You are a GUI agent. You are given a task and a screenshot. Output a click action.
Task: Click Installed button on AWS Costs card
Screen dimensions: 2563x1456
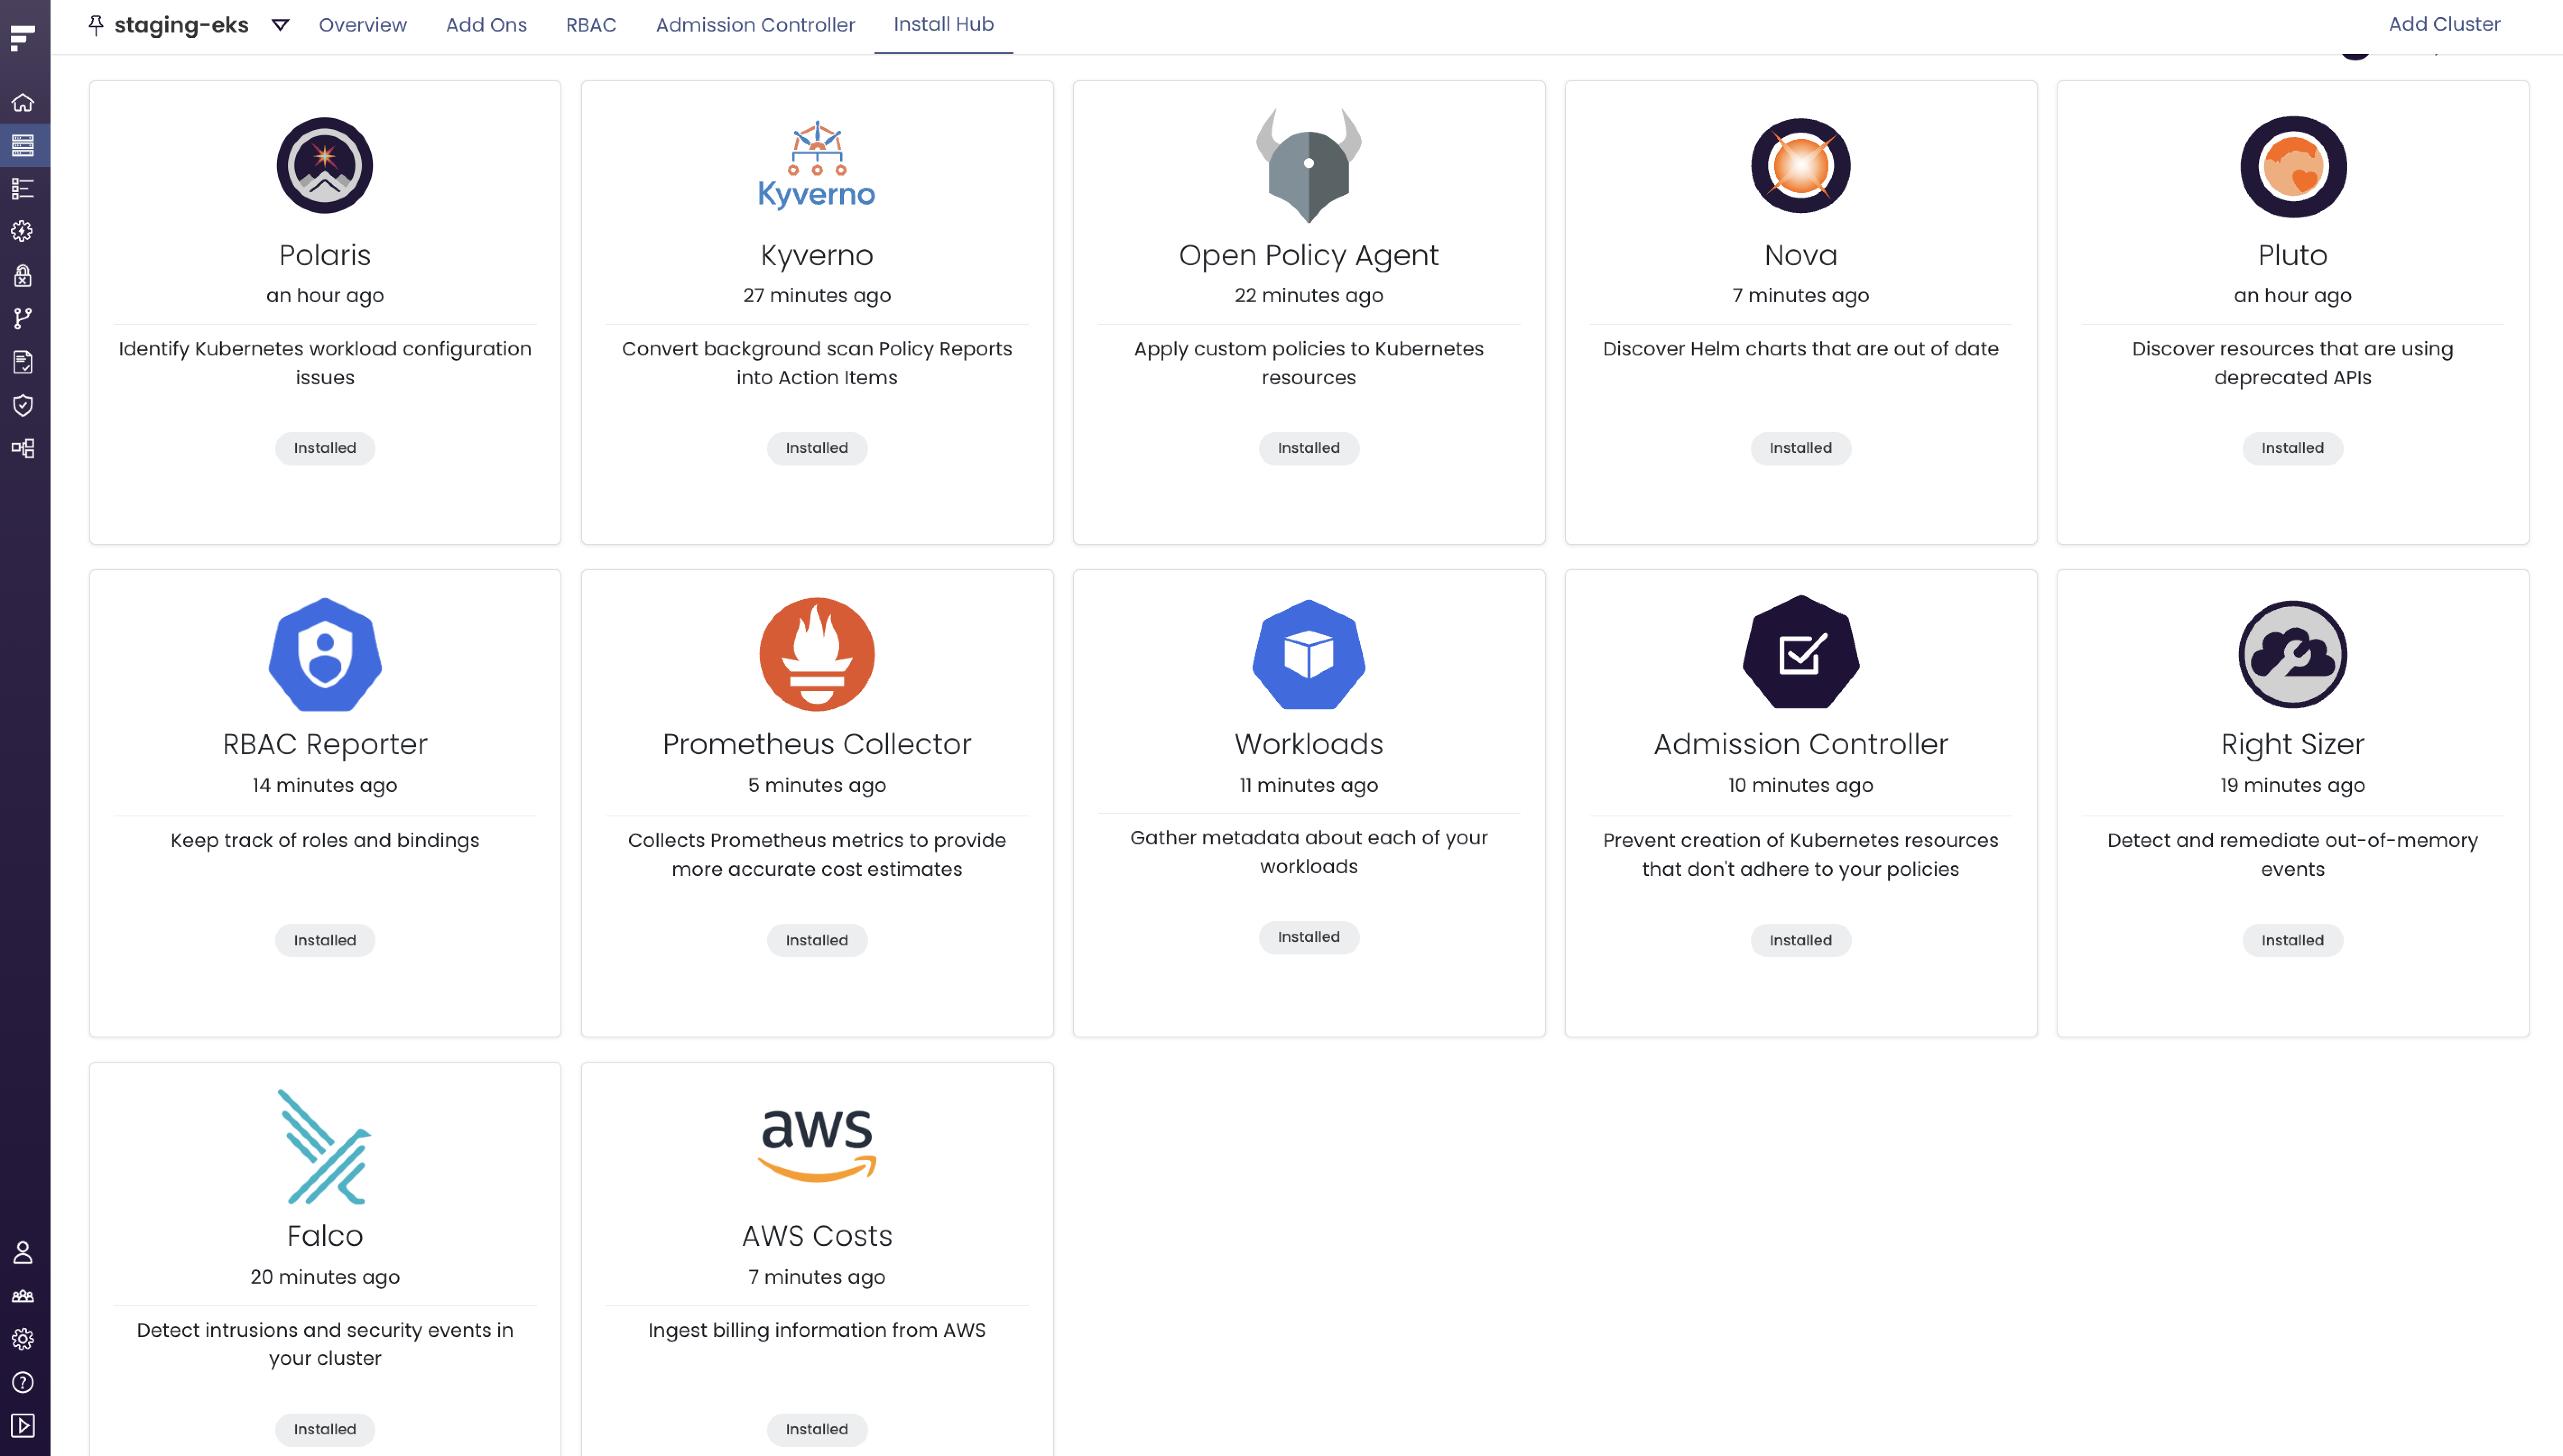(x=816, y=1429)
